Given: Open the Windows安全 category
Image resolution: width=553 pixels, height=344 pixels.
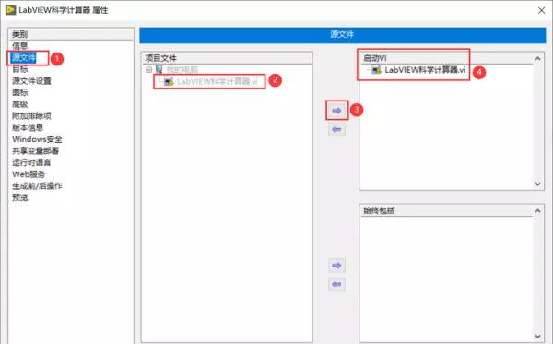Looking at the screenshot, I should click(37, 139).
